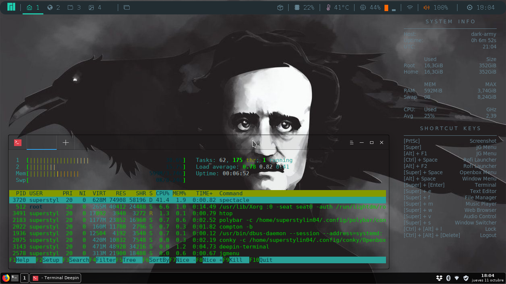Open the terminal hamburger menu
Screen dimensions: 506x284
coord(352,143)
